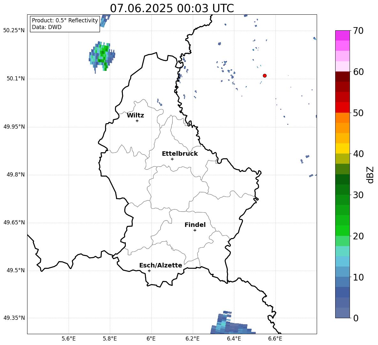The image size is (378, 345).
Task: Click the title 07.06.2025 00:03 UTC
Action: click(x=172, y=8)
